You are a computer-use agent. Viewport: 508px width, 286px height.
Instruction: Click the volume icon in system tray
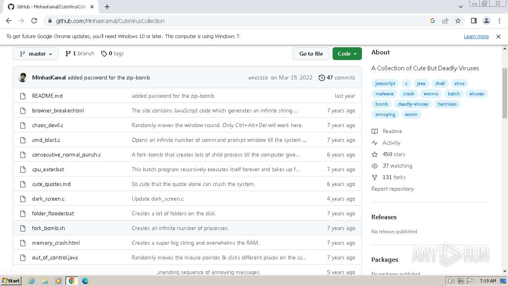coord(451,281)
